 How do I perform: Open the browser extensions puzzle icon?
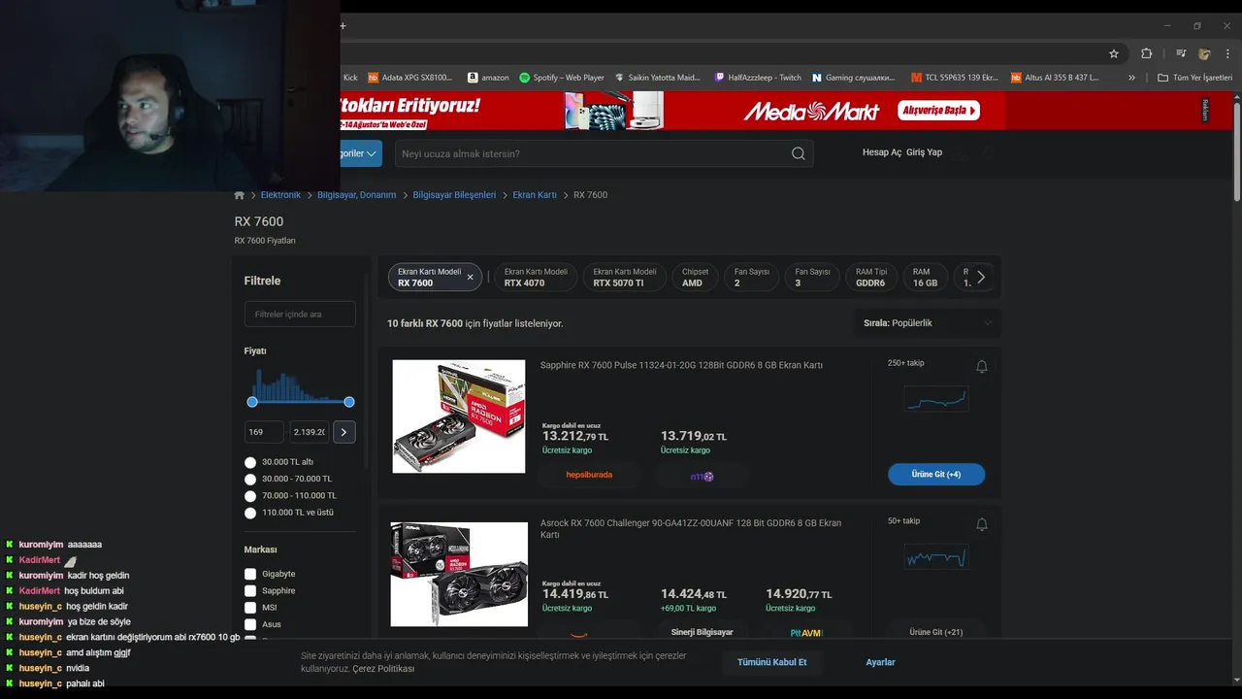(x=1146, y=53)
